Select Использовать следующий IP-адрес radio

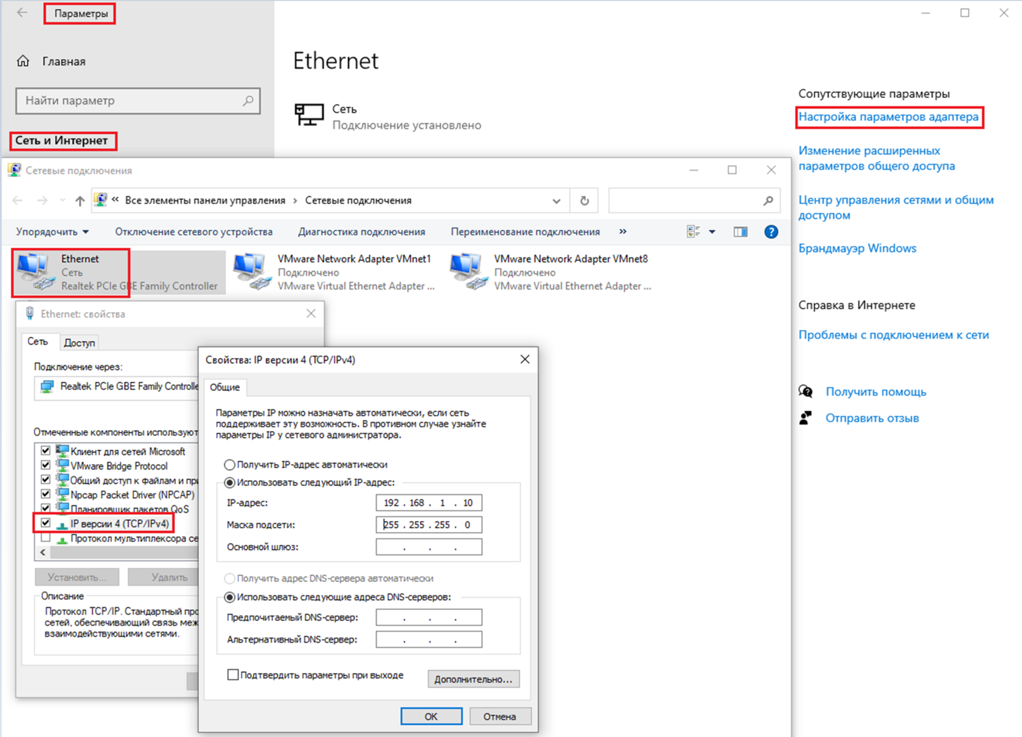click(x=229, y=483)
